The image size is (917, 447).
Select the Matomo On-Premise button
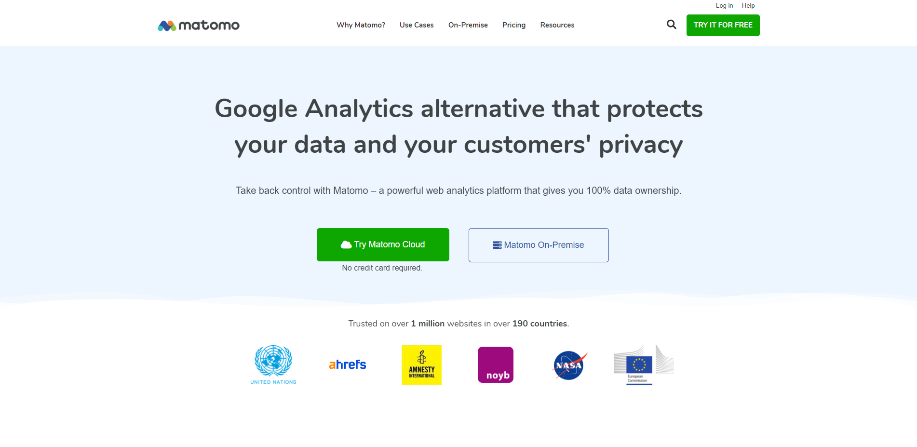[x=539, y=245]
